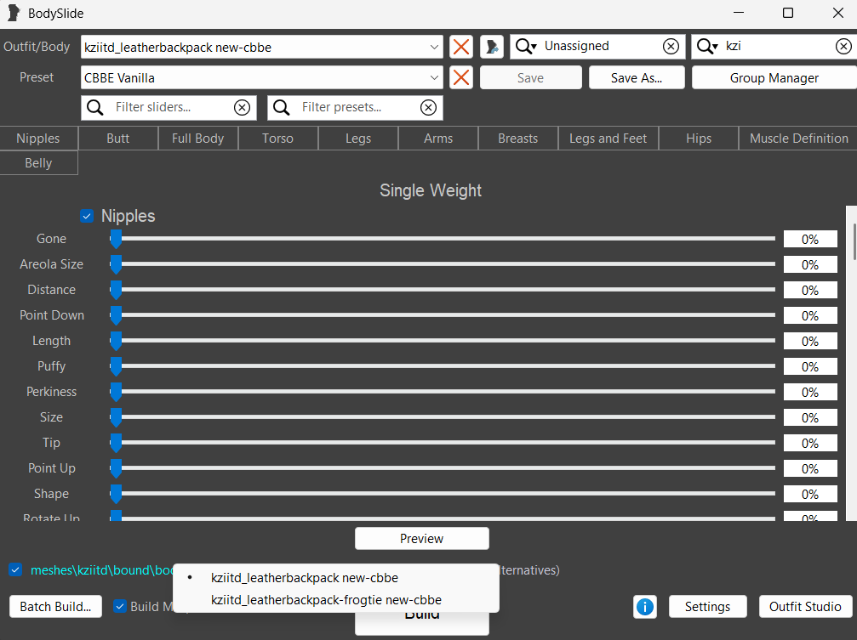857x640 pixels.
Task: Expand the Outfit/Body dropdown
Action: point(434,47)
